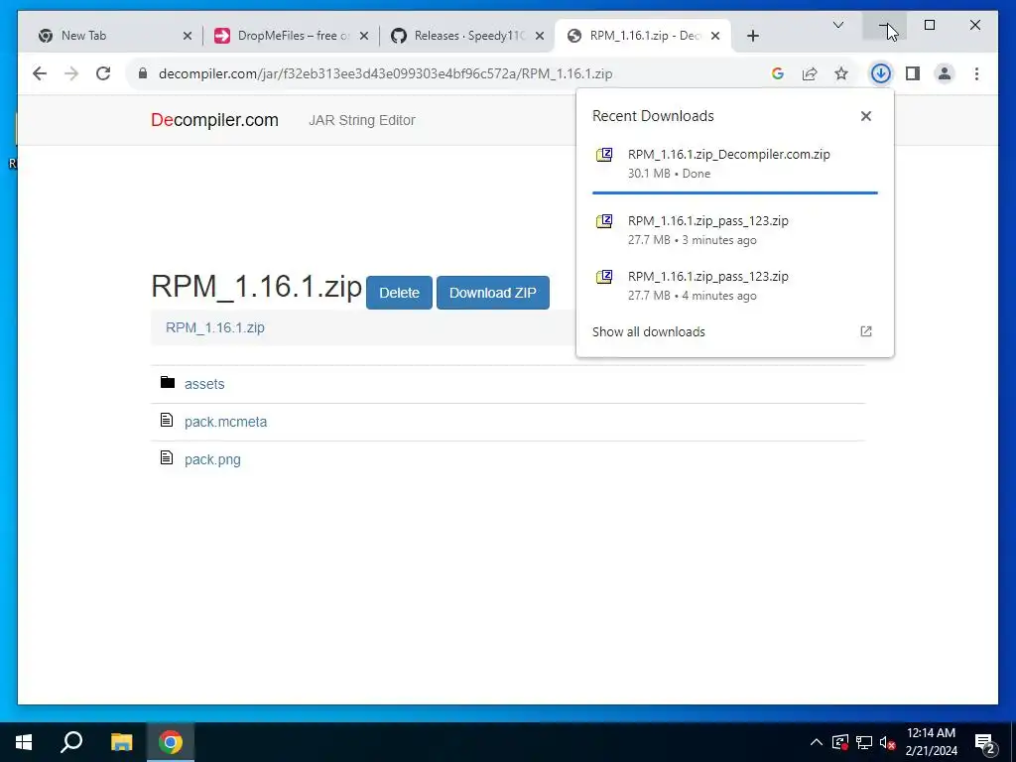Toggle the Chrome downloads button

coord(880,73)
